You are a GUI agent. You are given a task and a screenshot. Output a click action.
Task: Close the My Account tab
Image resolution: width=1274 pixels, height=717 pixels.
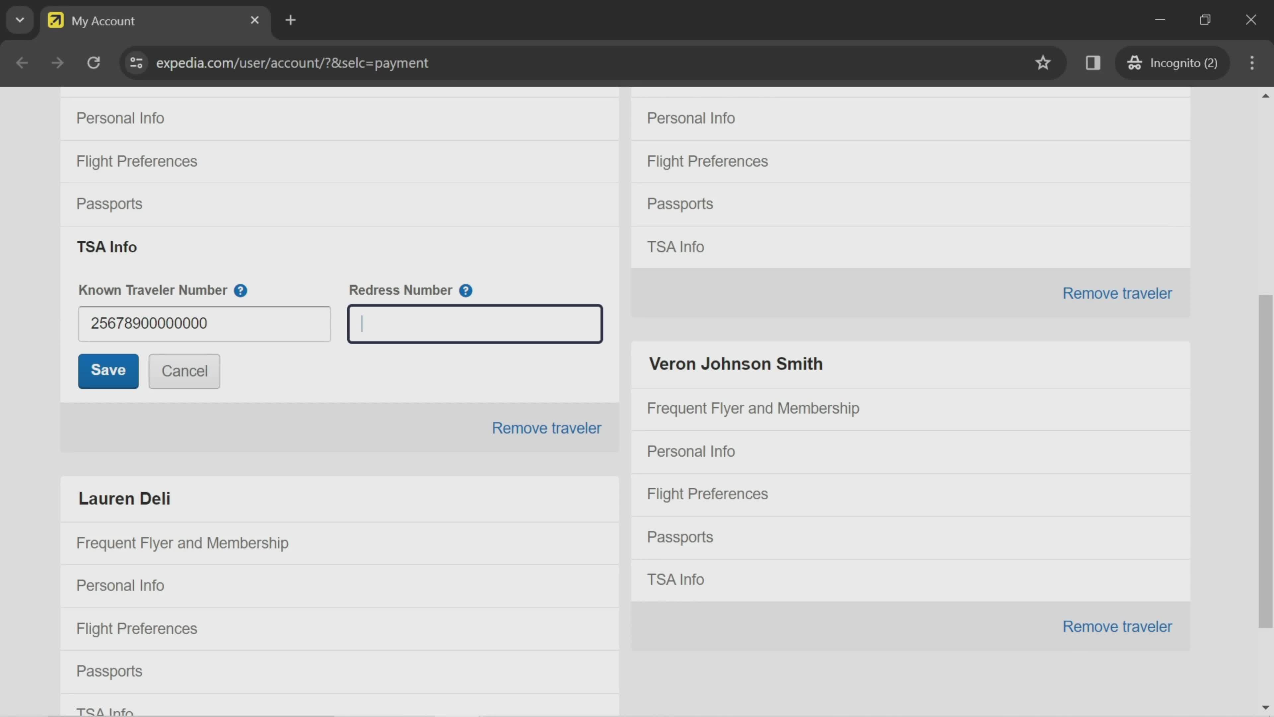[x=255, y=20]
